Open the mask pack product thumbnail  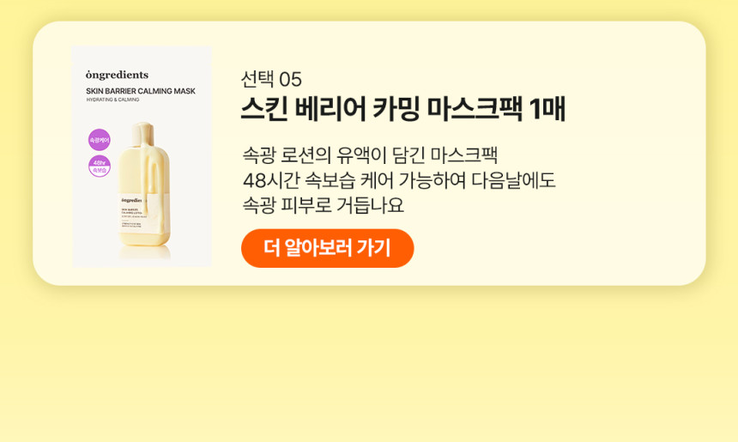(x=142, y=156)
